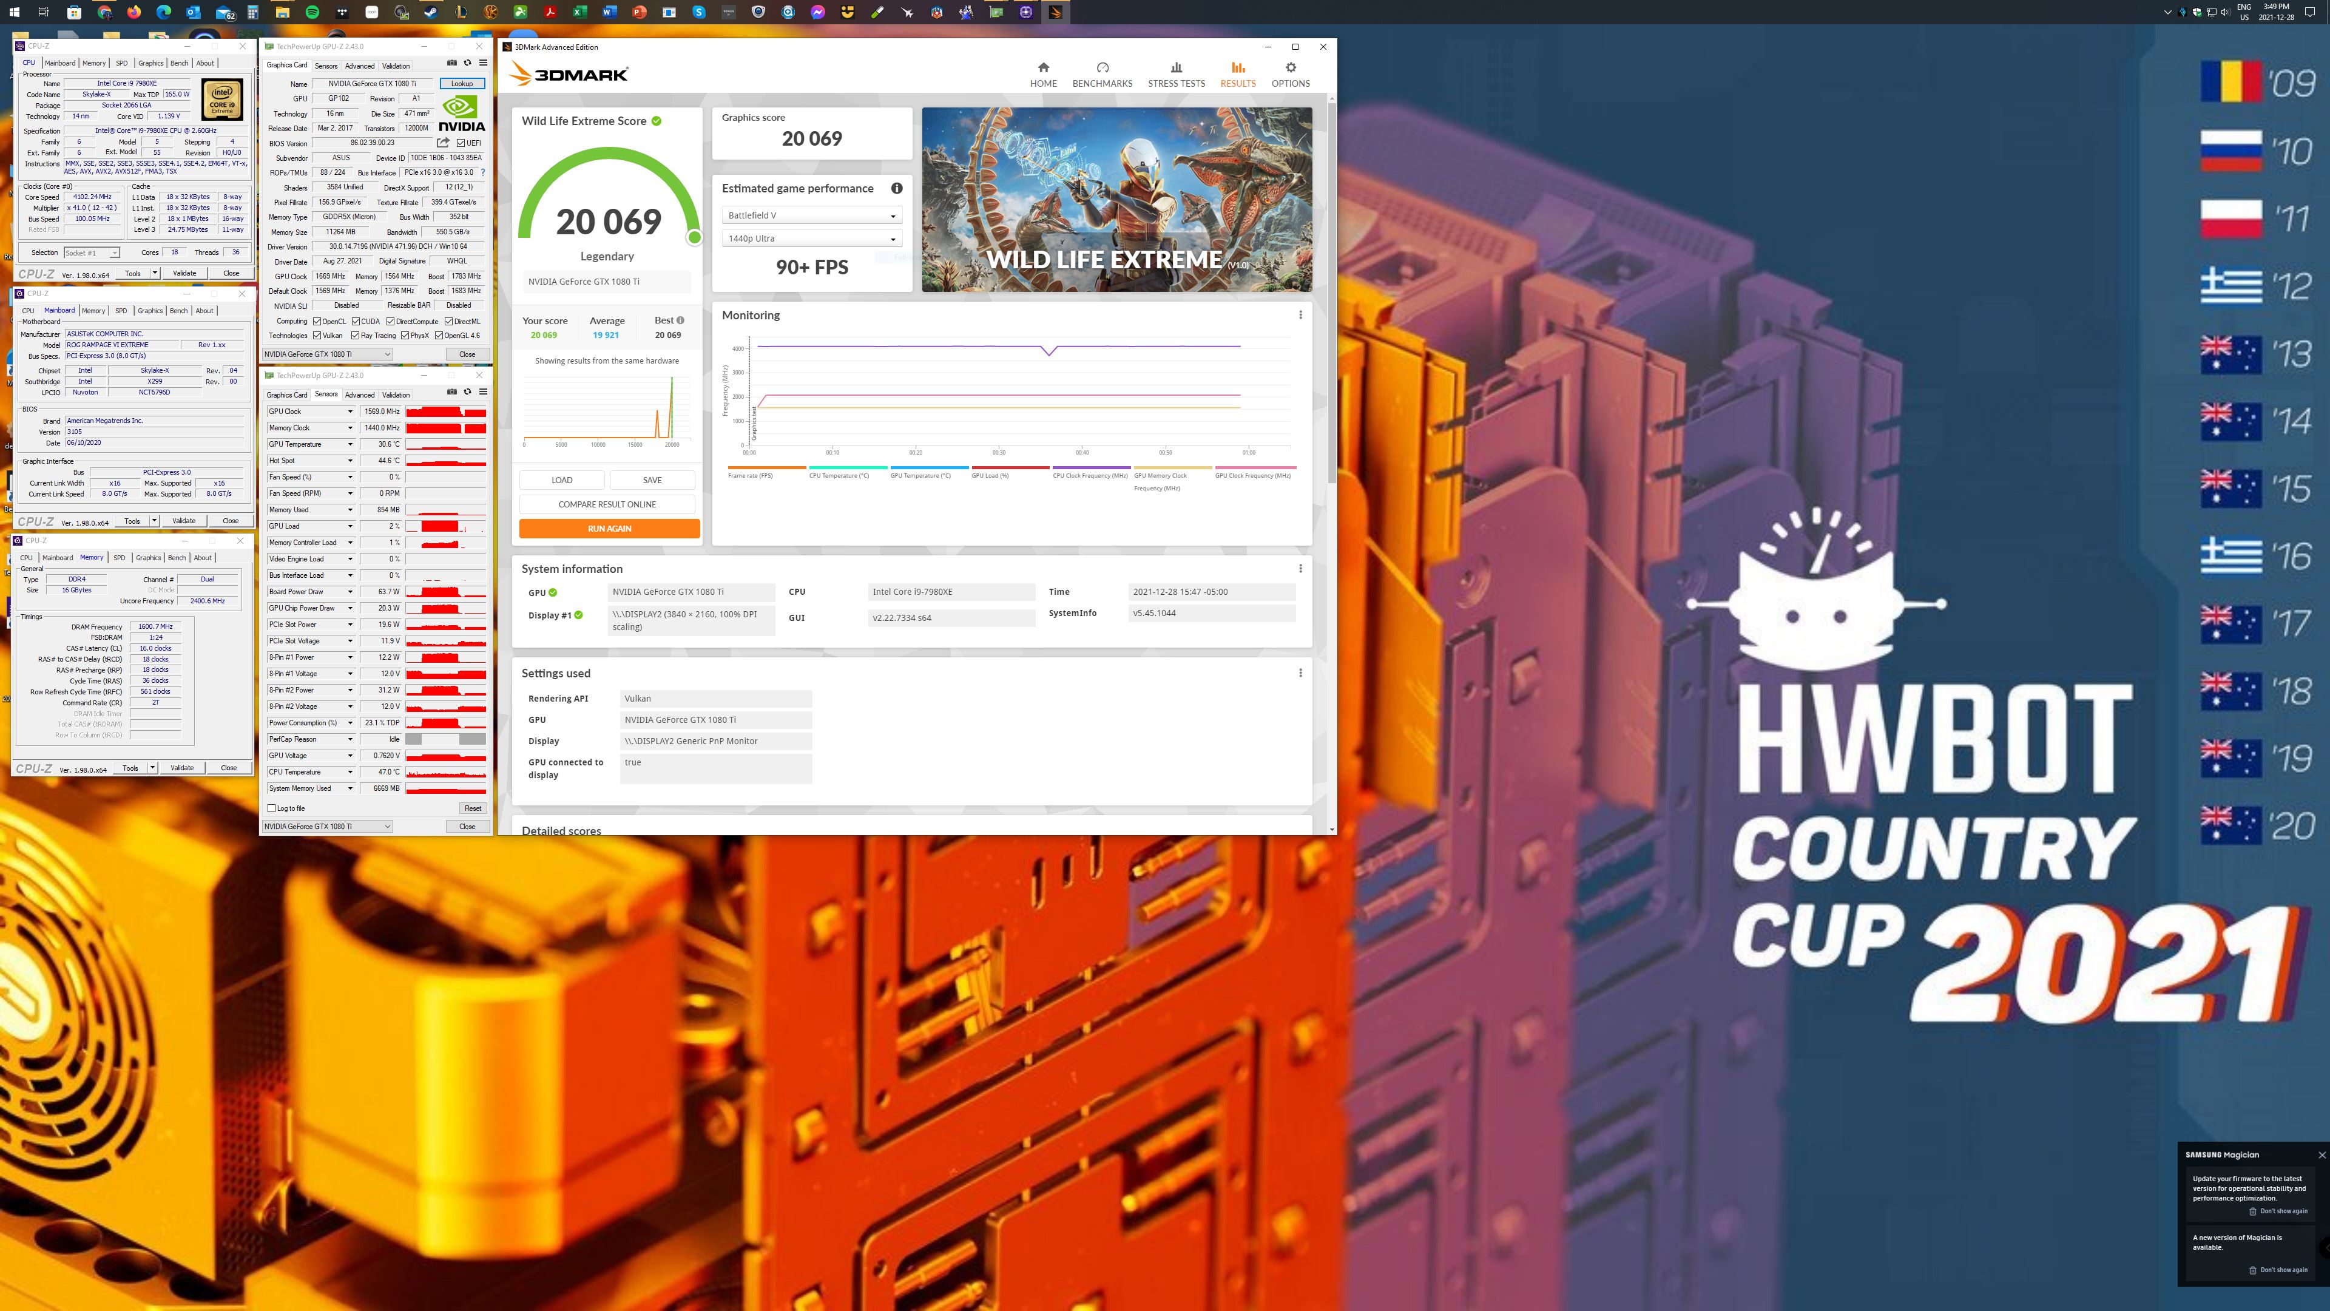The width and height of the screenshot is (2330, 1311).
Task: Toggle the CUDA checkbox
Action: (x=356, y=321)
